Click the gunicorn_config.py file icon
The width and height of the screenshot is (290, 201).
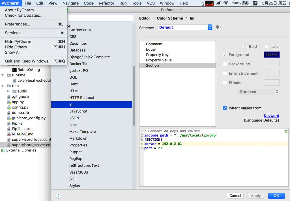click(9, 118)
